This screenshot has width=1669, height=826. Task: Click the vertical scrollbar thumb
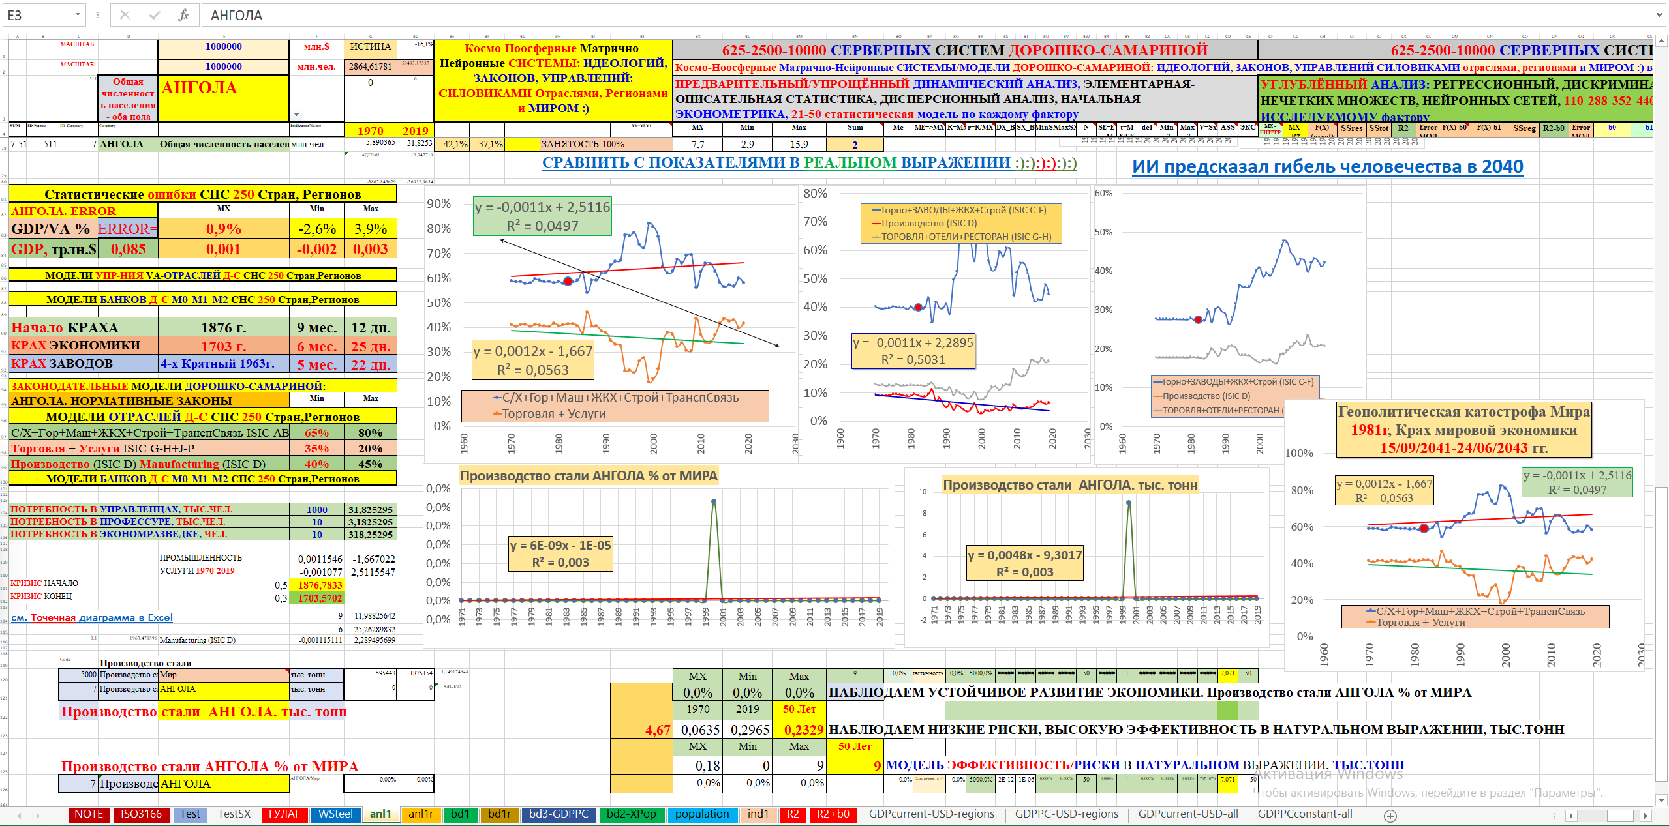1662,632
